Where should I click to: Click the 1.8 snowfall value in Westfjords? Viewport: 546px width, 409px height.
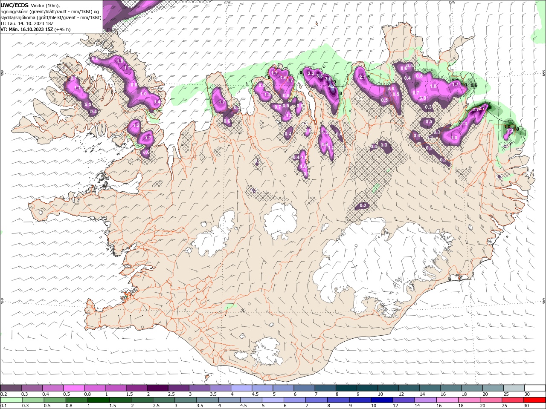120,61
